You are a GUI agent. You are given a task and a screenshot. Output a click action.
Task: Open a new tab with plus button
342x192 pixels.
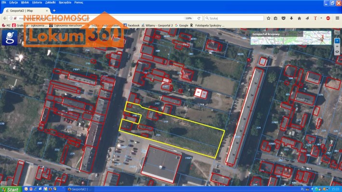point(54,11)
